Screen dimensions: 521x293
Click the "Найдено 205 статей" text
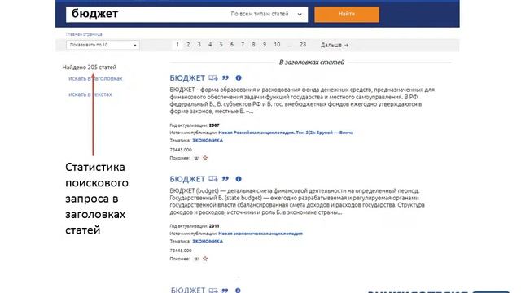pos(90,67)
